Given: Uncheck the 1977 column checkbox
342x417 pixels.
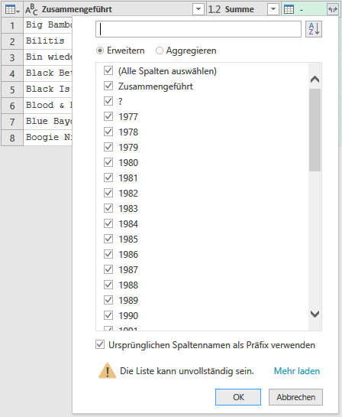Looking at the screenshot, I should coord(108,116).
